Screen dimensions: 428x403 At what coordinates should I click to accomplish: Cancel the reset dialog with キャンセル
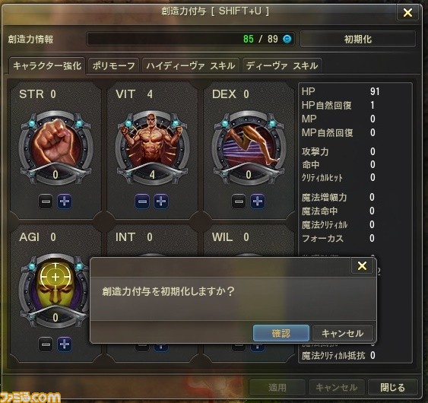click(x=343, y=333)
